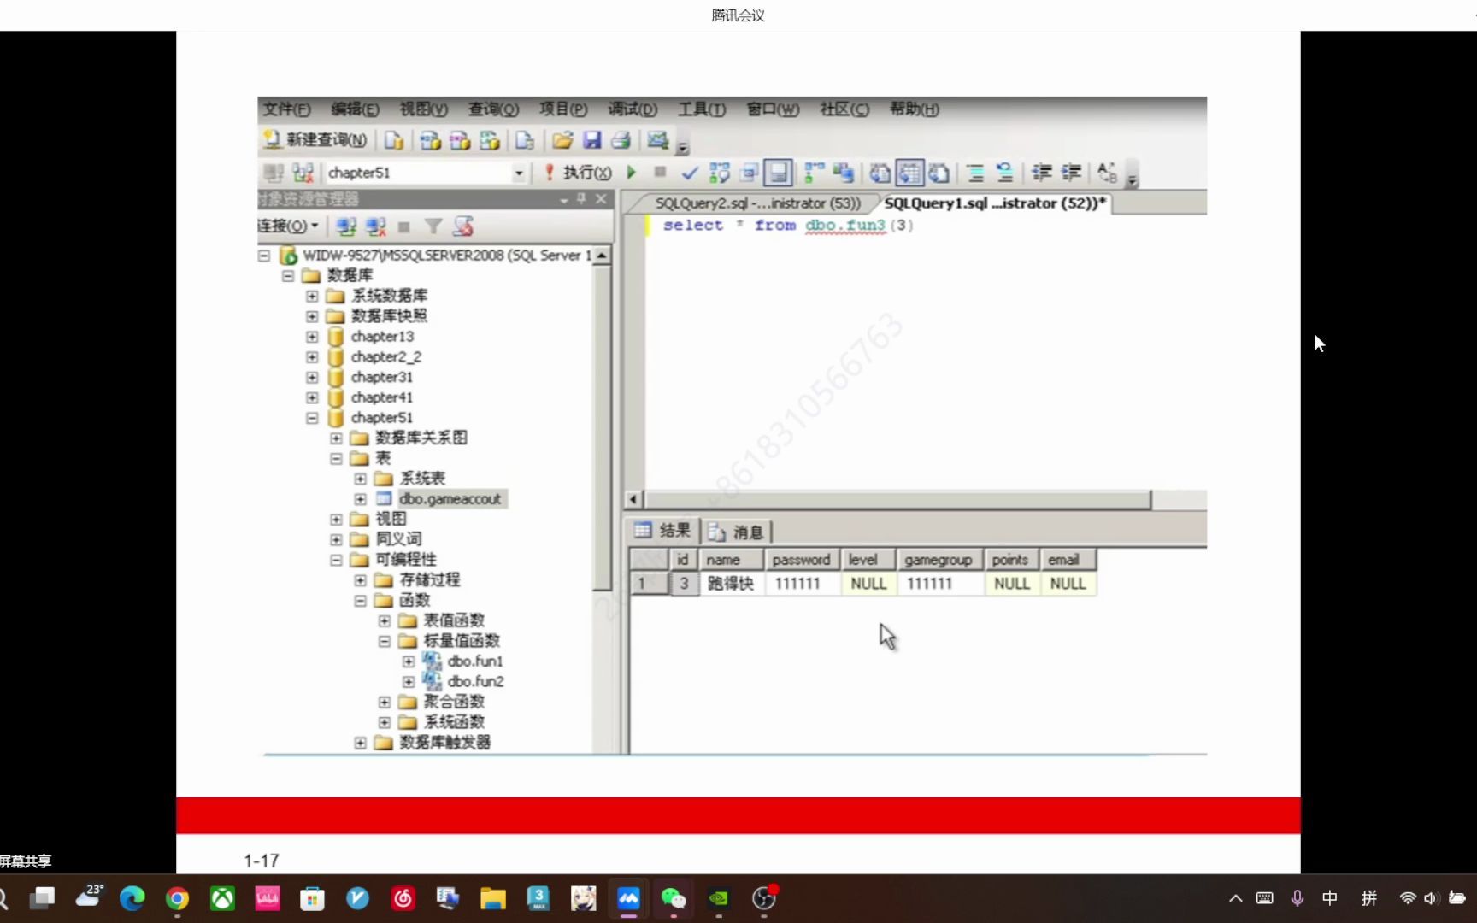Open the 视图(V) menu
The width and height of the screenshot is (1477, 923).
(423, 109)
